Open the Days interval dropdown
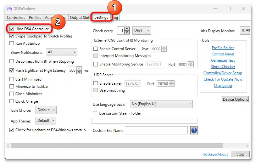Image resolution: width=256 pixels, height=164 pixels. pos(142,31)
